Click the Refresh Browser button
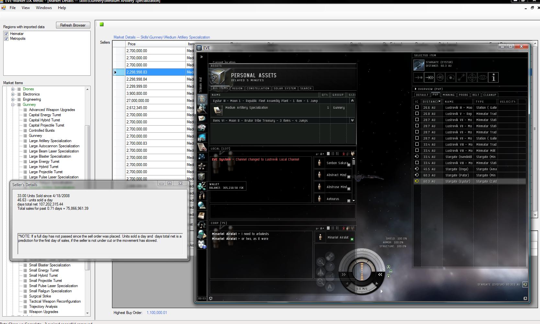The height and width of the screenshot is (324, 540). coord(73,25)
